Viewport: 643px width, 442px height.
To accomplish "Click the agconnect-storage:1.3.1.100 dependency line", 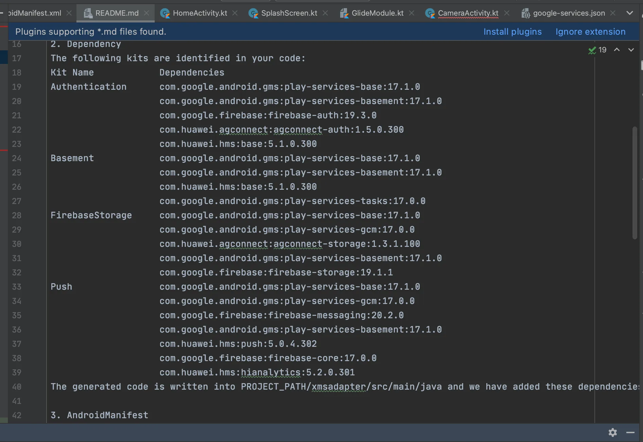I will (290, 244).
